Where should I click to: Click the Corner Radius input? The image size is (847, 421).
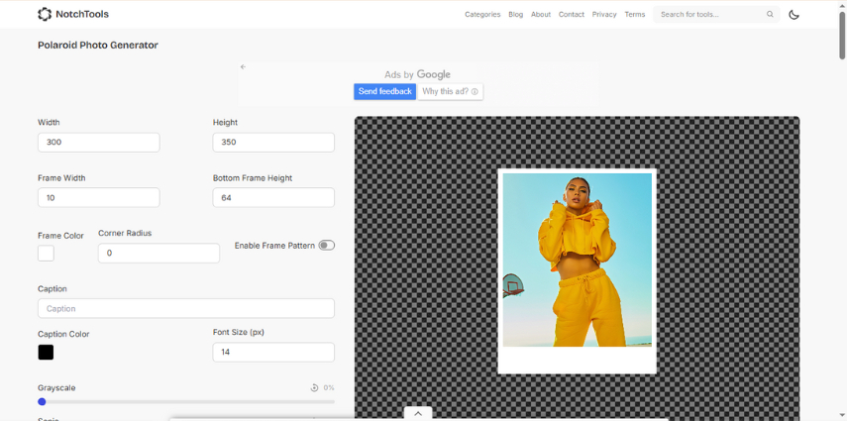159,253
